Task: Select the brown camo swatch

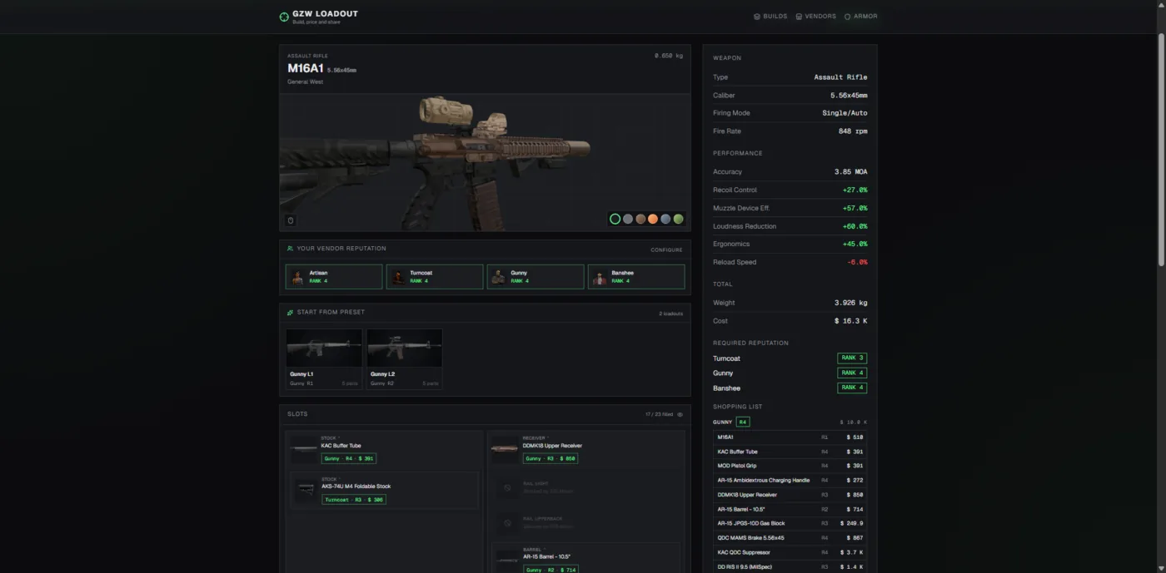Action: [x=640, y=220]
